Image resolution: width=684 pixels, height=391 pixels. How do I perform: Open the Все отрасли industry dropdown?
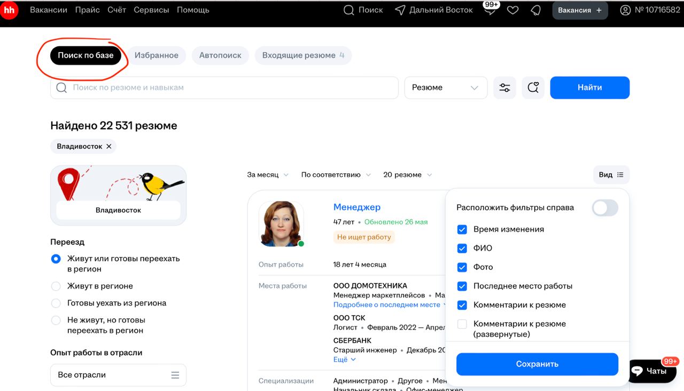tap(118, 375)
